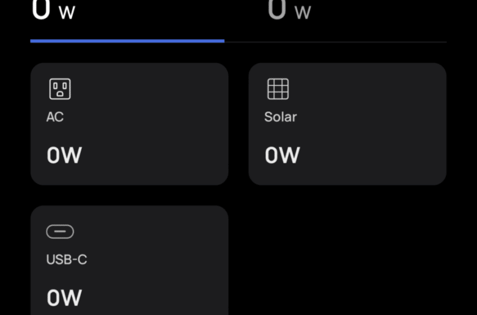Image resolution: width=477 pixels, height=315 pixels.
Task: Click the Solar label text
Action: tap(281, 117)
